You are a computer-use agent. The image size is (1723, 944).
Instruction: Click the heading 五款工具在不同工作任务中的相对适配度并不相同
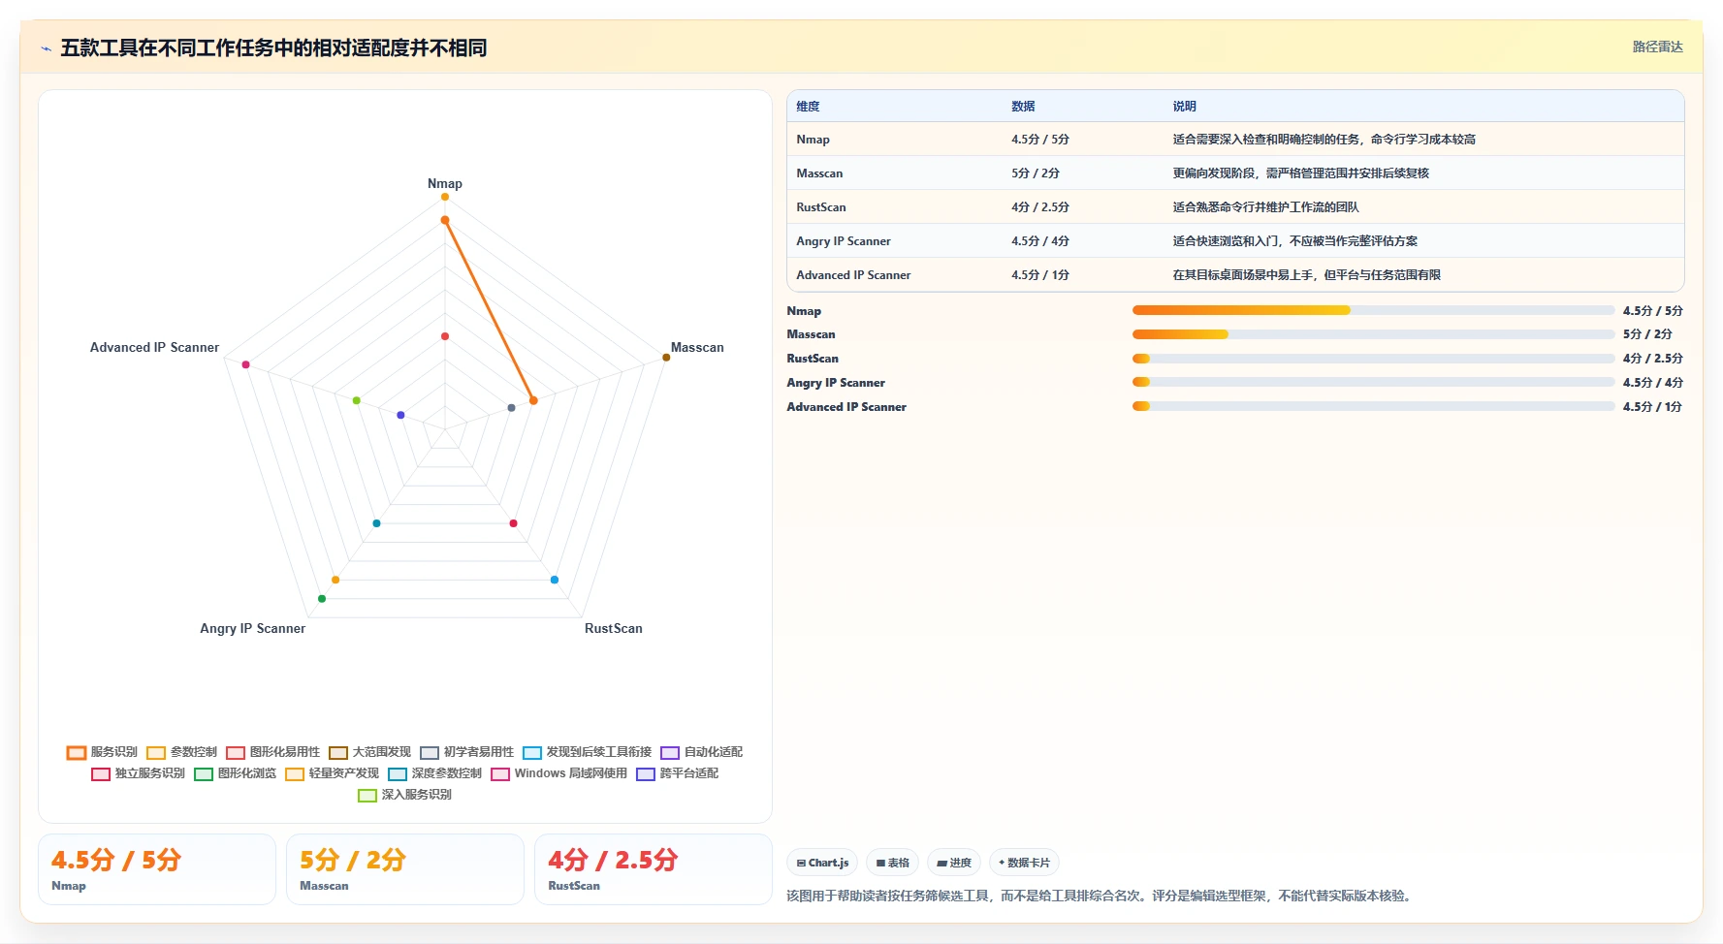[273, 47]
